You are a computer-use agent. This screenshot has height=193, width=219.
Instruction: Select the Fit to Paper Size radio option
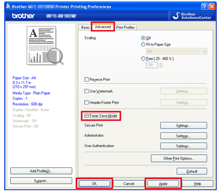[x=143, y=44]
